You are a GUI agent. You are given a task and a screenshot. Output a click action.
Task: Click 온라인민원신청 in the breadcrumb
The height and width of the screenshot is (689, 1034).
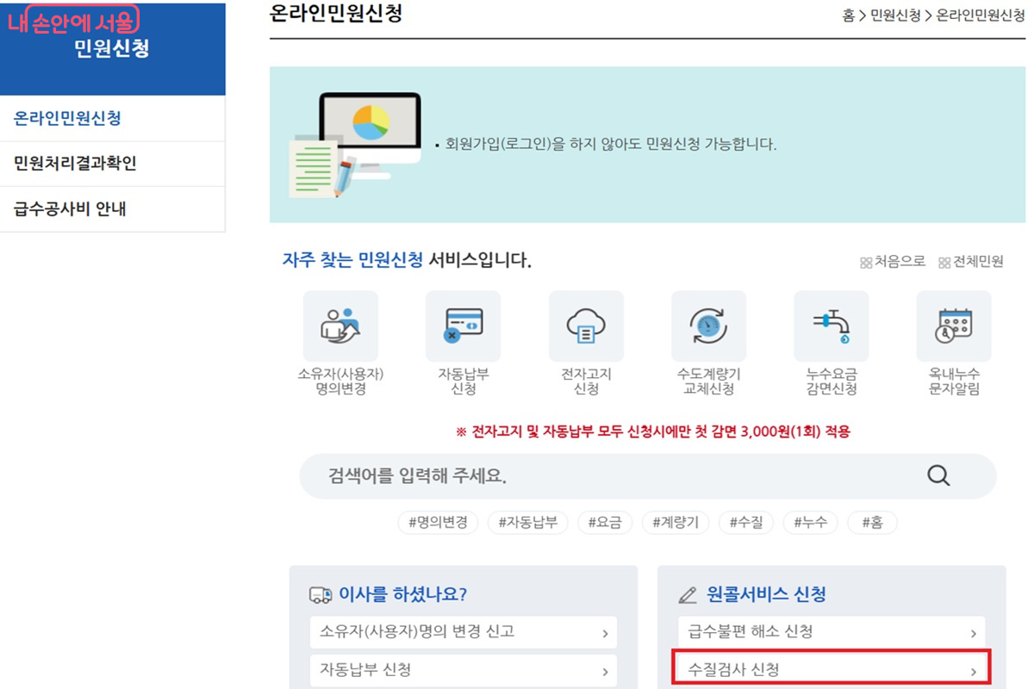981,16
